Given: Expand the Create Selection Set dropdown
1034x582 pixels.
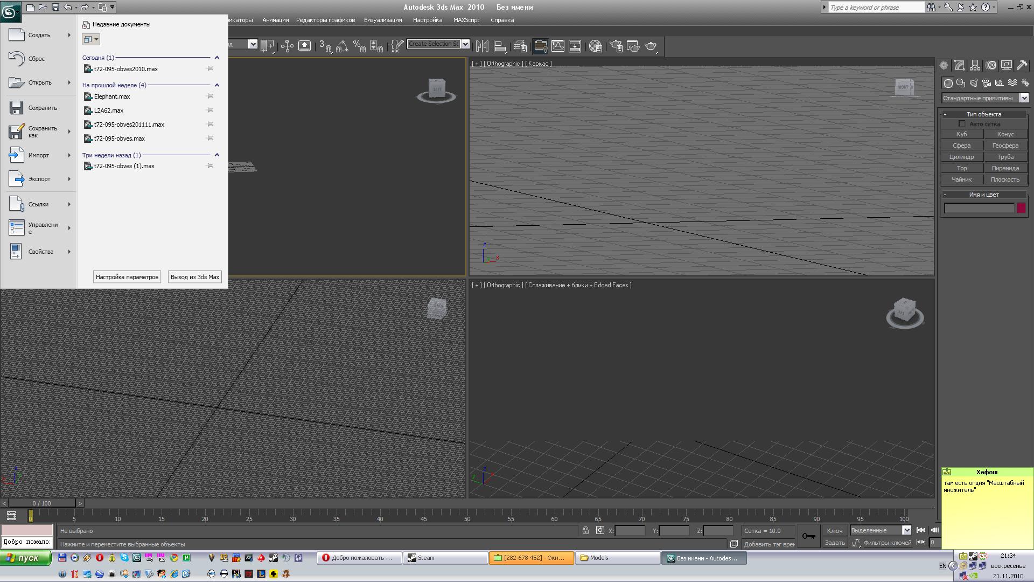Looking at the screenshot, I should tap(465, 44).
